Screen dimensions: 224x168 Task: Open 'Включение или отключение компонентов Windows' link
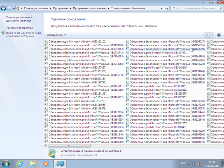[24, 34]
